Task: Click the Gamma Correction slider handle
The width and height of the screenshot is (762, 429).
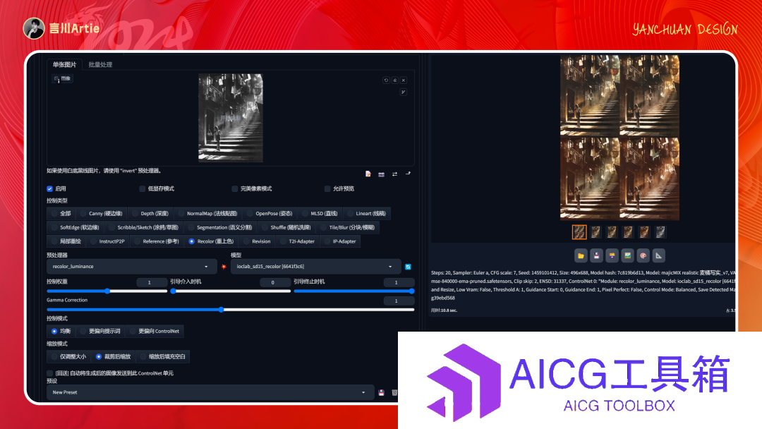Action: [x=221, y=310]
